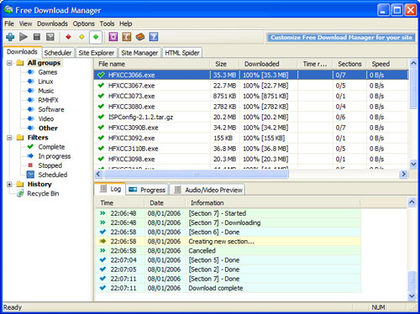Screen dimensions: 420x314
Task: Click download list scrollbar up arrow
Action: [x=413, y=64]
